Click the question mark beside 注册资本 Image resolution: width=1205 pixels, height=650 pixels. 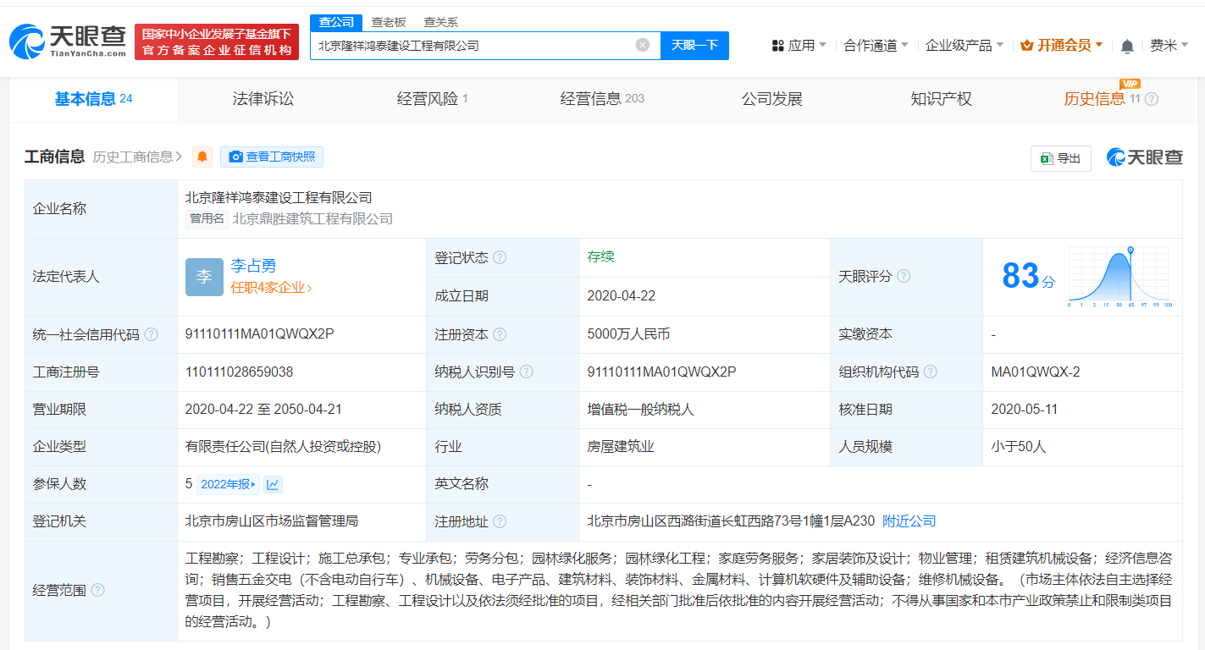[500, 333]
